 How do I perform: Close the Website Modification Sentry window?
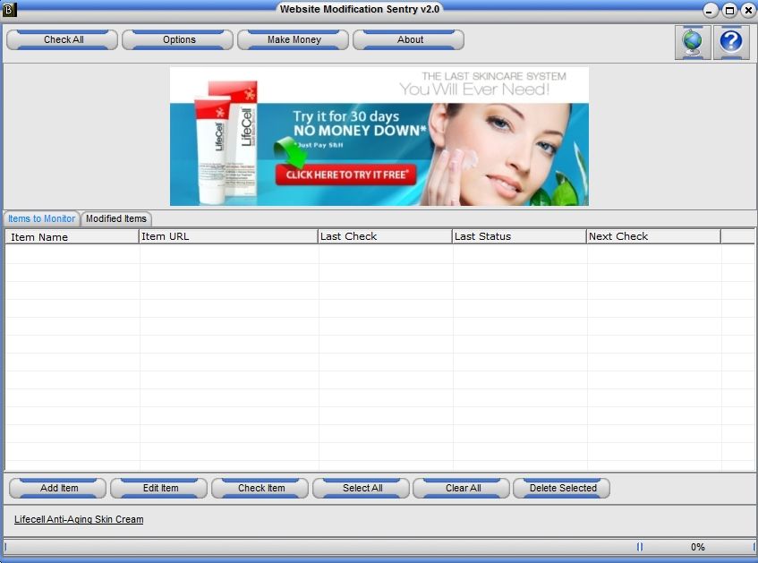click(x=748, y=10)
